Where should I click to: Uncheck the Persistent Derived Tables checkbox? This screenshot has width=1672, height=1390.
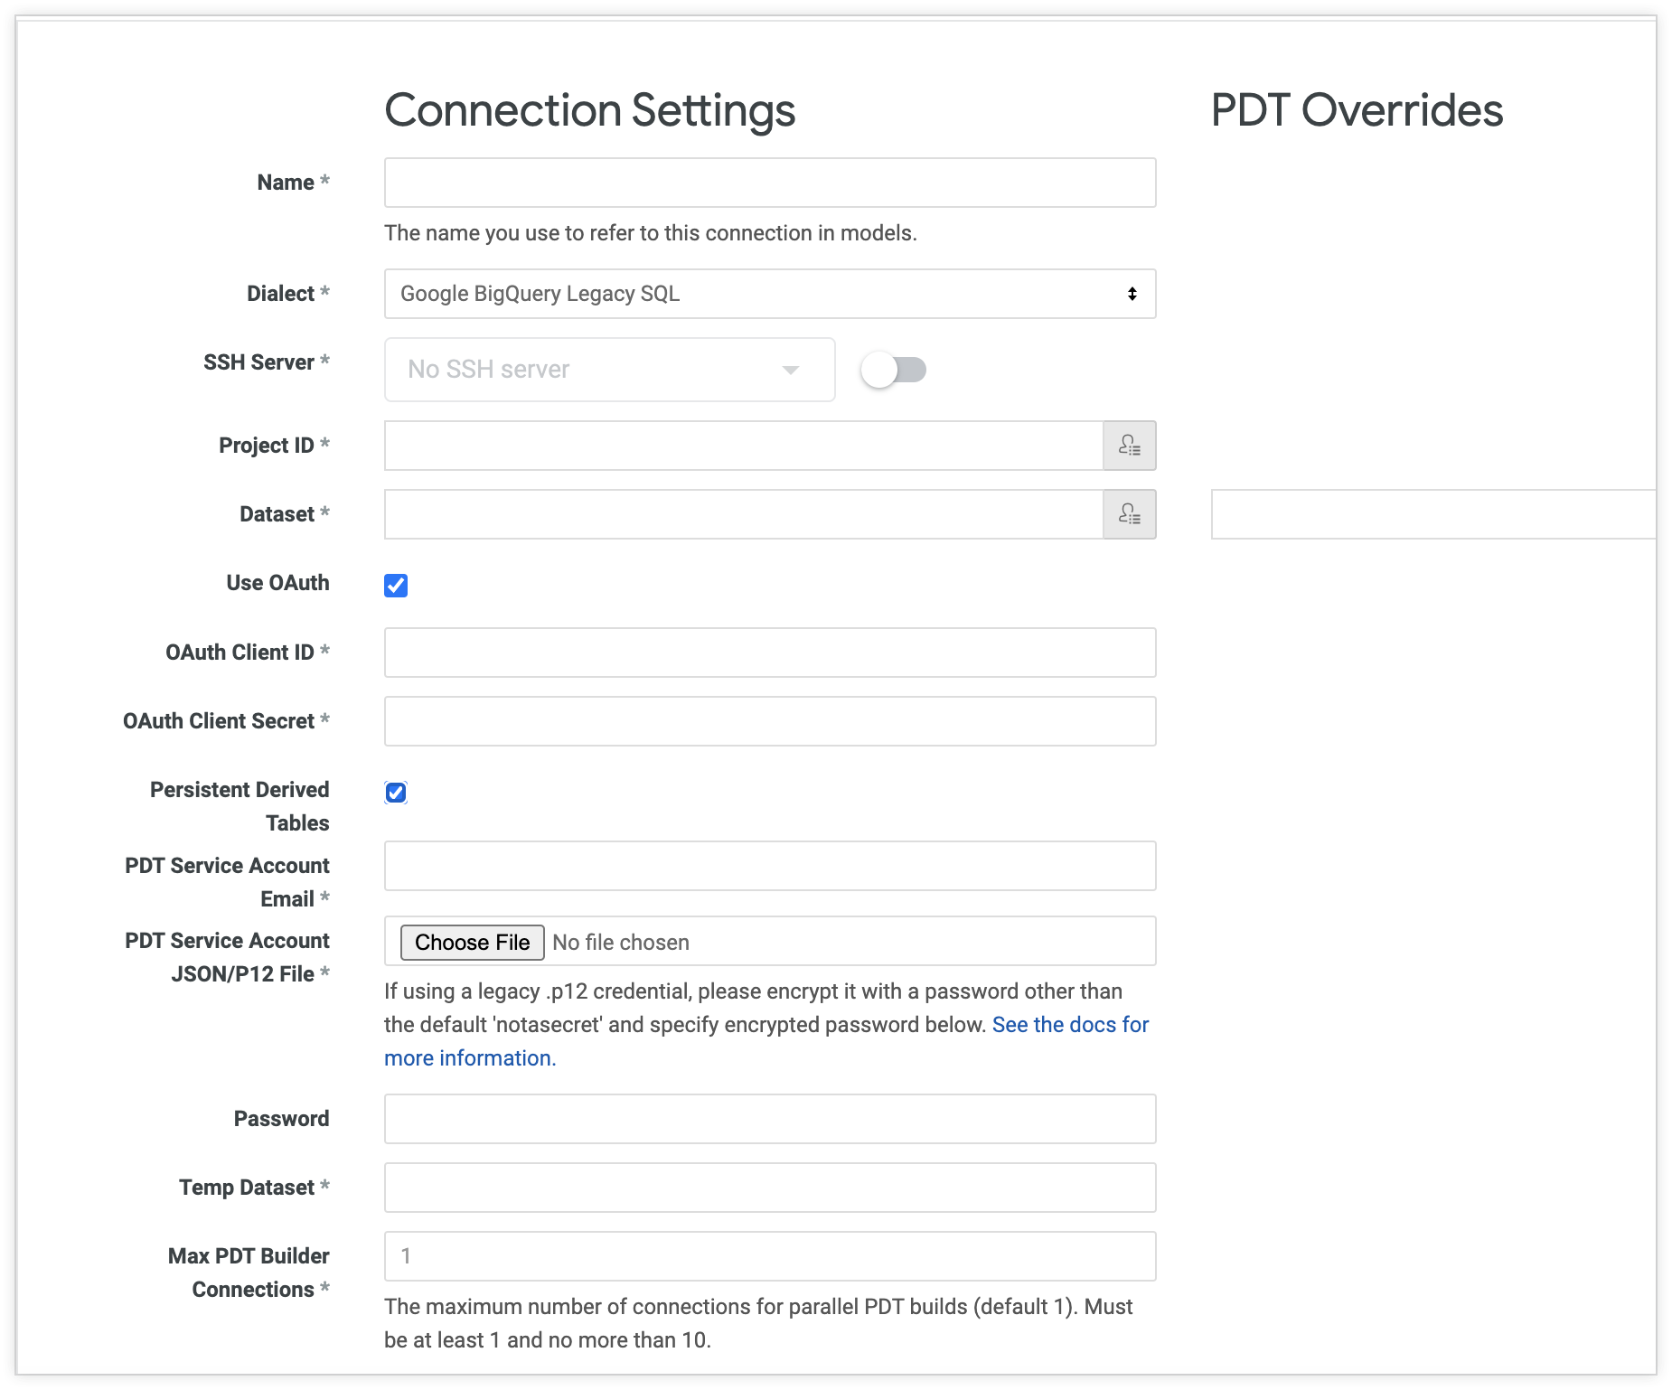click(x=396, y=793)
